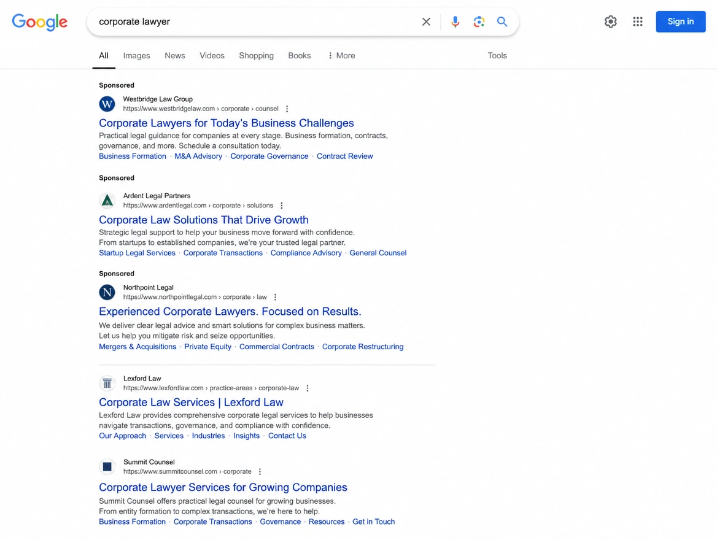Open Ardent's Corporate Transactions sitelink
The image size is (717, 540).
223,253
